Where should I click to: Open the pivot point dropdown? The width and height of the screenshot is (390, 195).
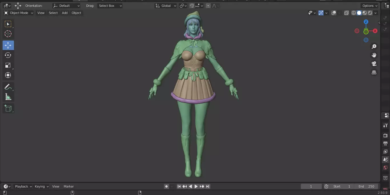(x=183, y=6)
